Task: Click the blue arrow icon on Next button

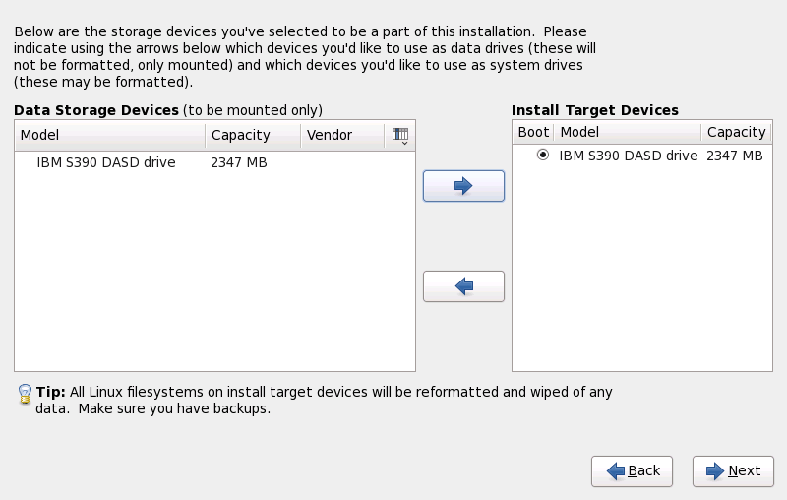Action: click(715, 470)
